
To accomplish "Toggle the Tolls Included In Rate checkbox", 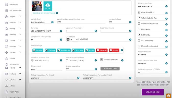I will point(139,18).
